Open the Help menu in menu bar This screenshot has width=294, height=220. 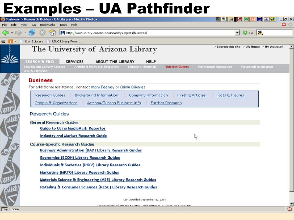(74, 25)
